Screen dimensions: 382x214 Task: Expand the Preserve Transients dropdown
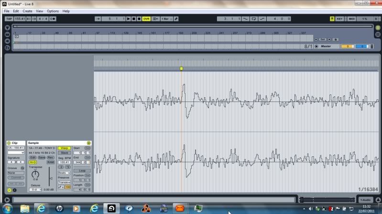(x=64, y=182)
